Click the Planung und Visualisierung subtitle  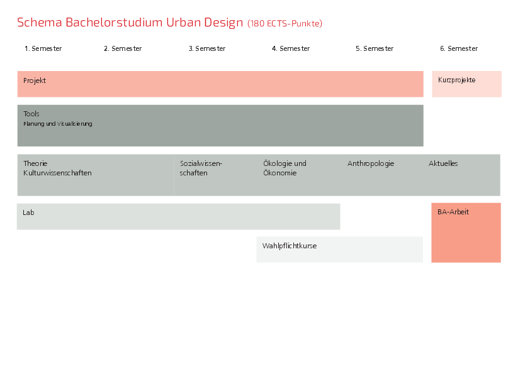pyautogui.click(x=58, y=124)
